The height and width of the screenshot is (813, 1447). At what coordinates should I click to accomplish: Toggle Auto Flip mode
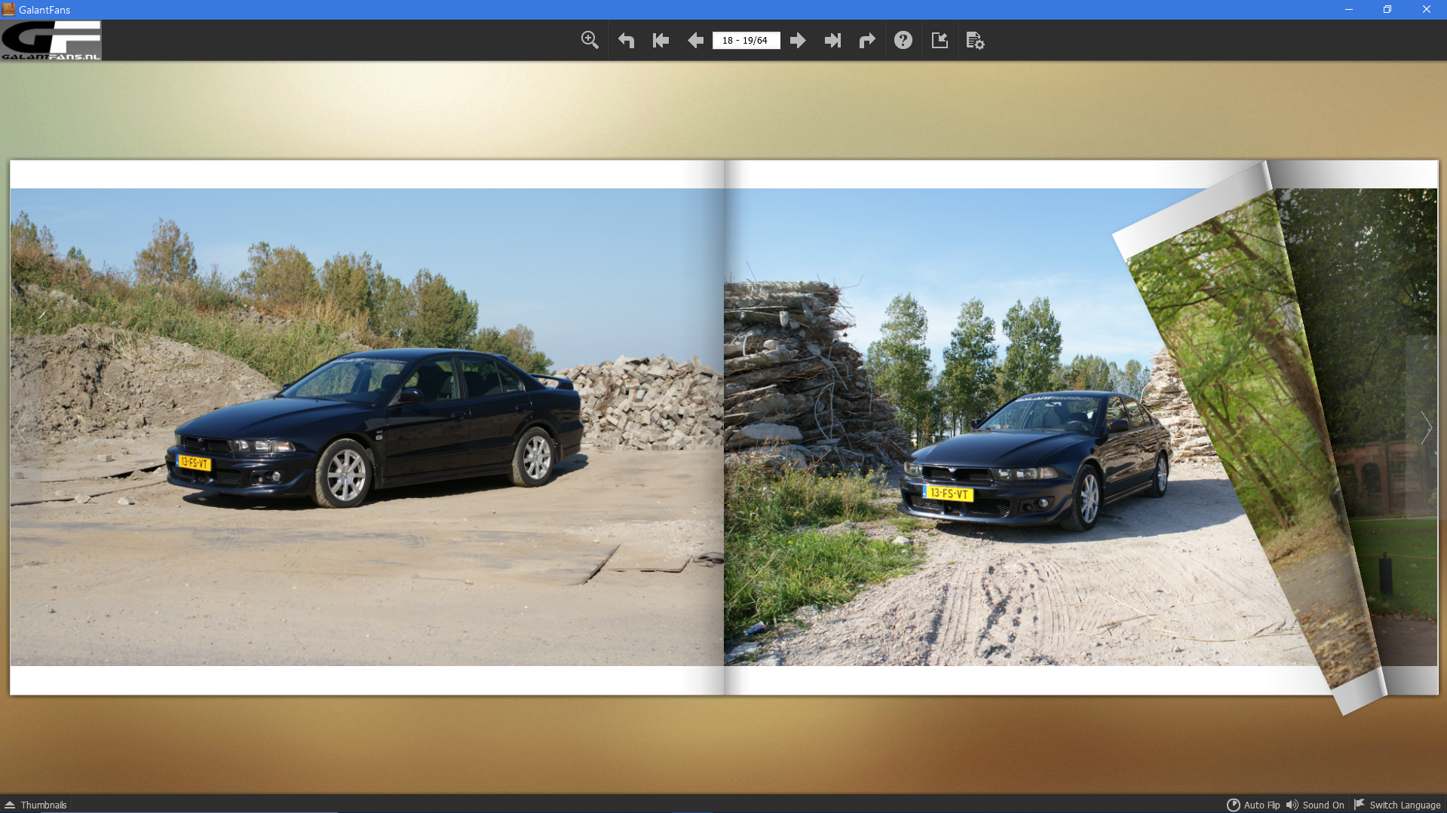1253,805
